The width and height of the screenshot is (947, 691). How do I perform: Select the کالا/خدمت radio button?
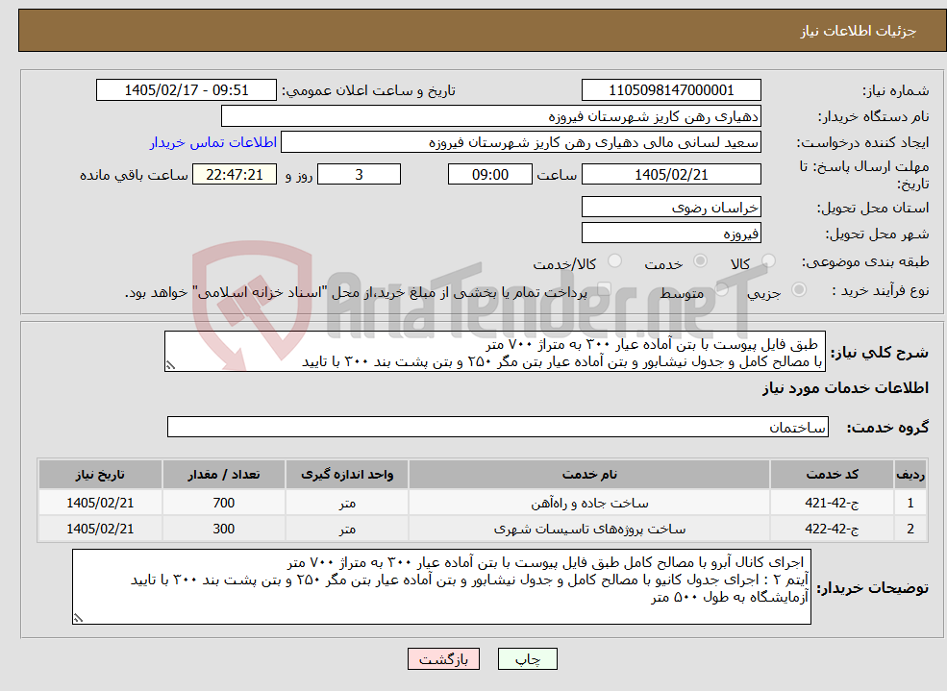pos(614,261)
